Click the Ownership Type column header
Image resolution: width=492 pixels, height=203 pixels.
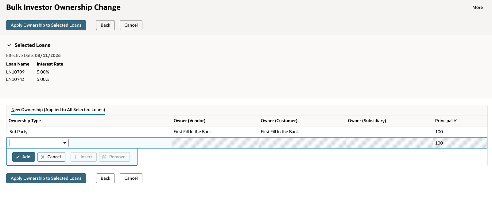(x=25, y=121)
